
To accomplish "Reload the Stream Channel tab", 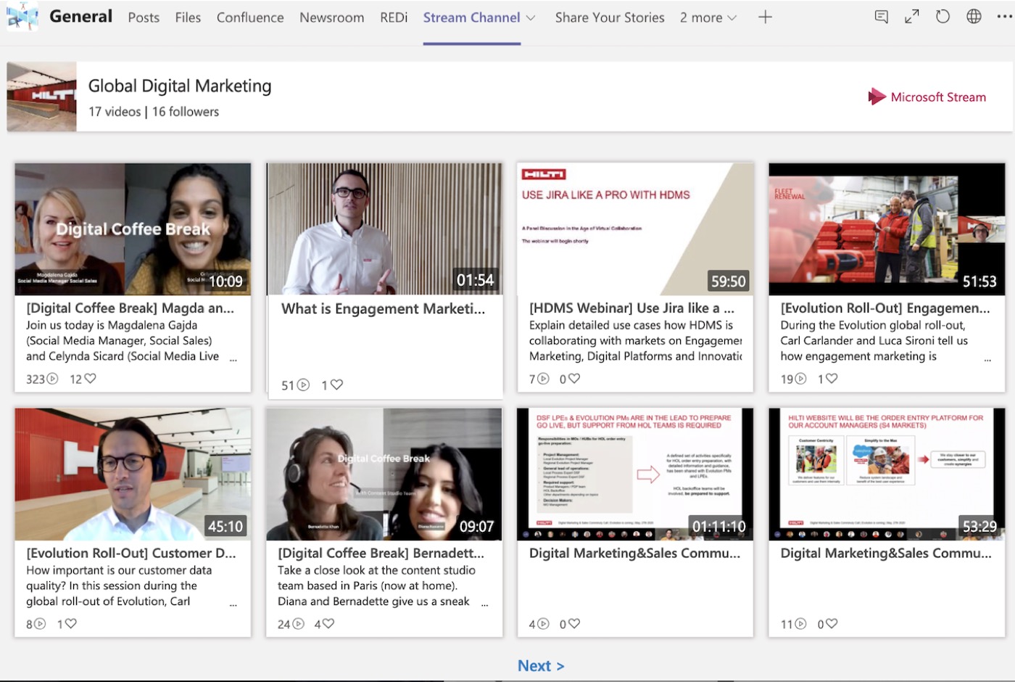I will pos(942,17).
